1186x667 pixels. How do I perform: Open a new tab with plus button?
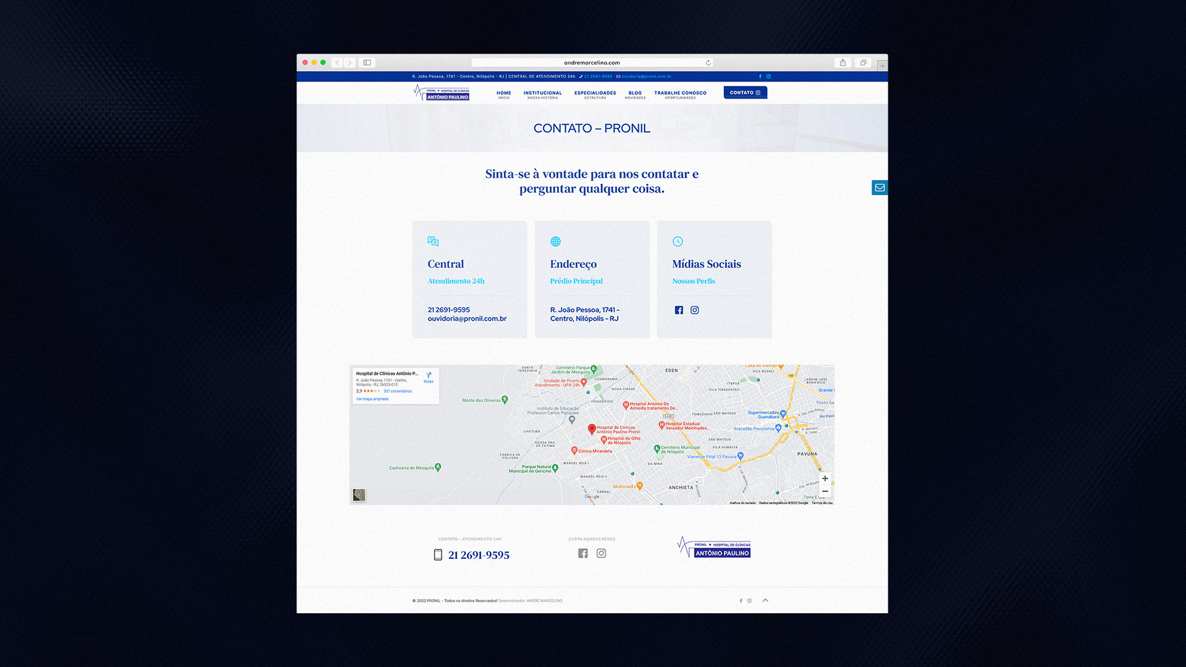(883, 65)
